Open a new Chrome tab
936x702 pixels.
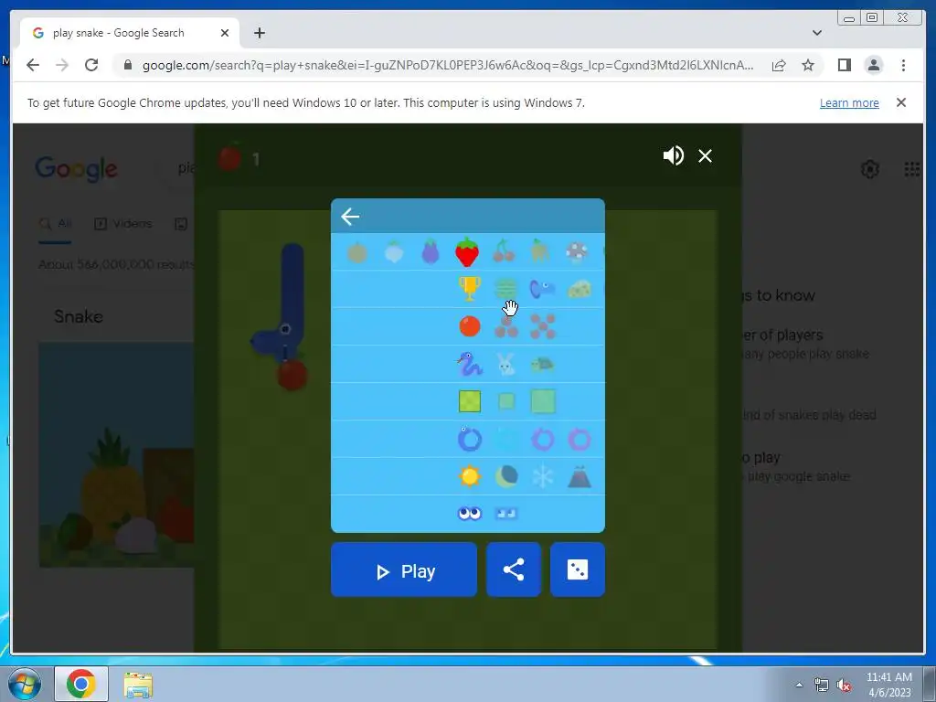click(x=259, y=33)
